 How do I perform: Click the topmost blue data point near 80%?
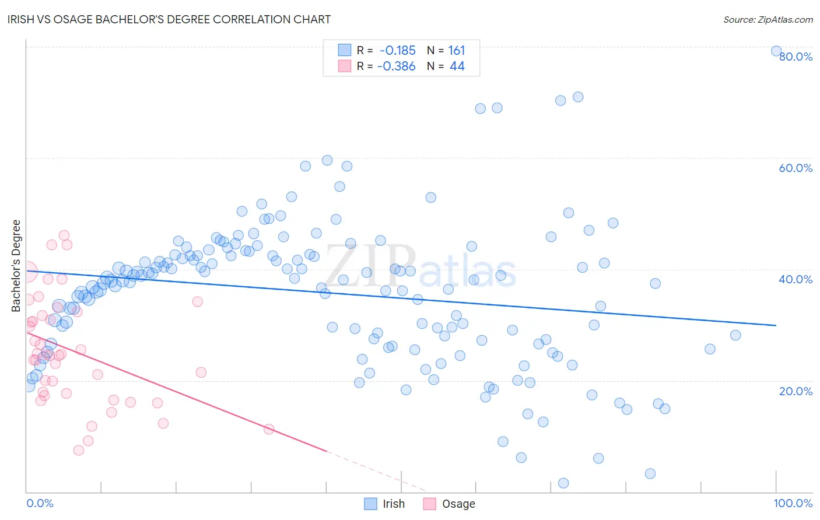(776, 51)
